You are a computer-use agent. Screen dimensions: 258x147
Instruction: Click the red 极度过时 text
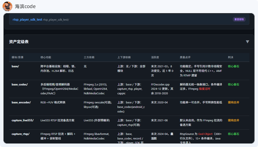pyautogui.click(x=204, y=89)
